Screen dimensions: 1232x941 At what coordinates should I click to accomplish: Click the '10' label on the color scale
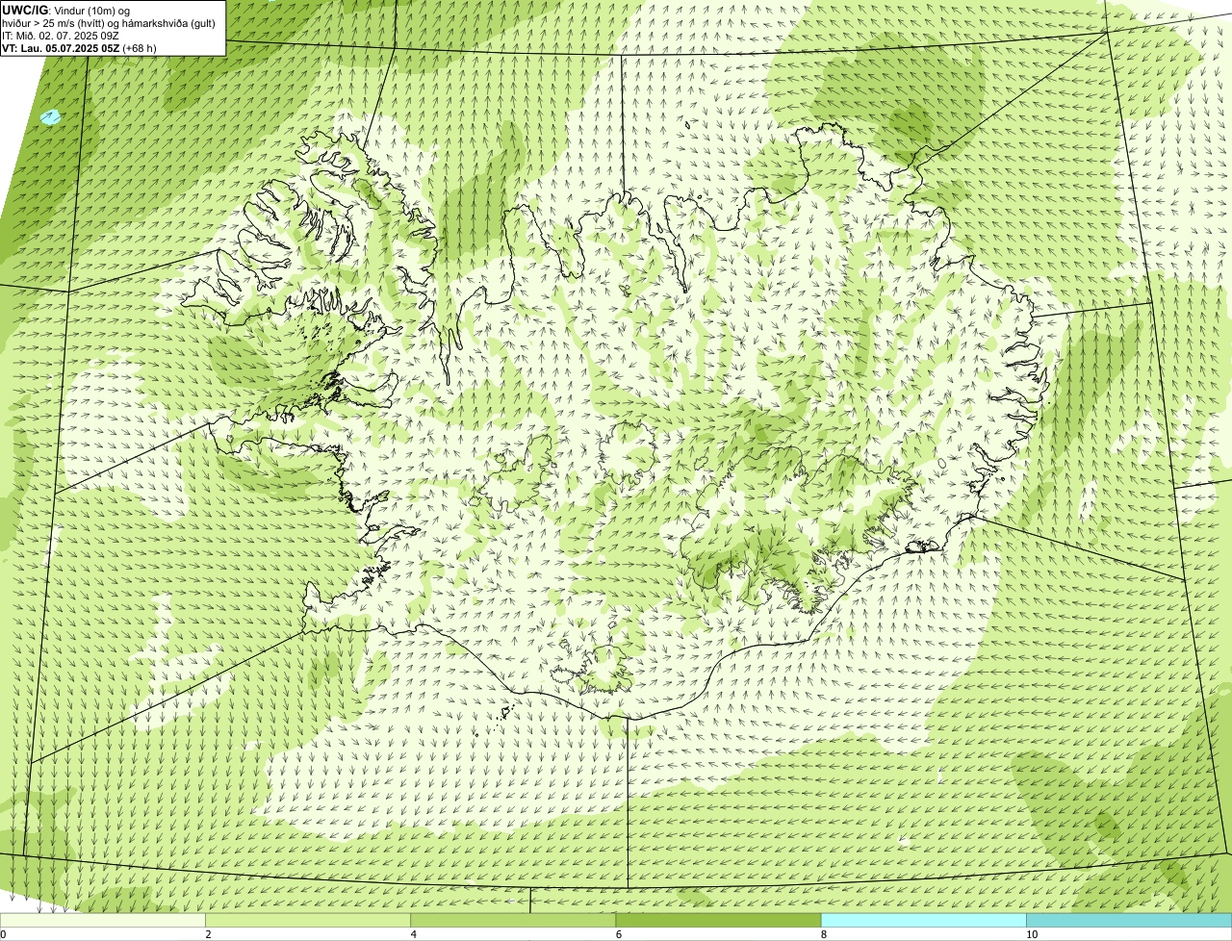(1031, 934)
